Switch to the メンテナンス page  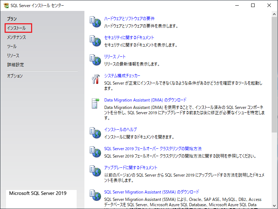click(16, 37)
